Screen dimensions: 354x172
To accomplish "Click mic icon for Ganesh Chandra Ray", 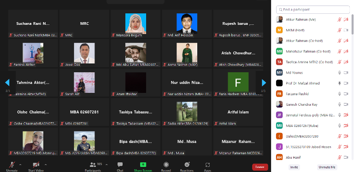I will [x=339, y=104].
